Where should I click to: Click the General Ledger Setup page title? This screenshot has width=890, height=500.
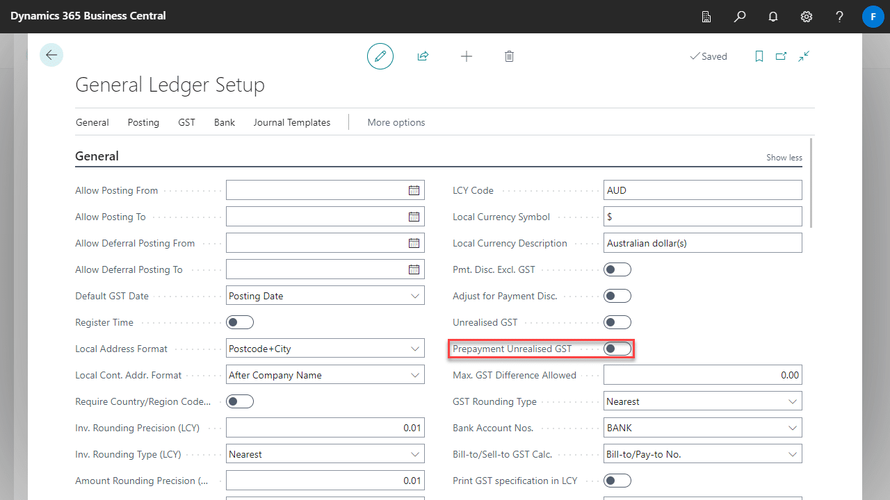tap(170, 85)
